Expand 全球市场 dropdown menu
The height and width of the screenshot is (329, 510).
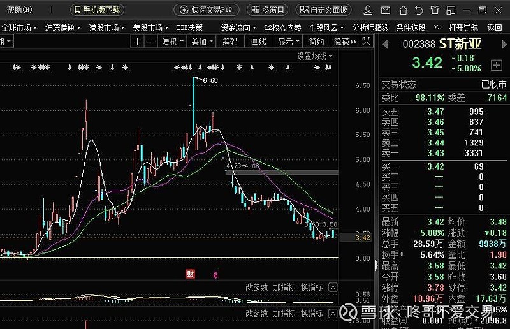(x=19, y=27)
